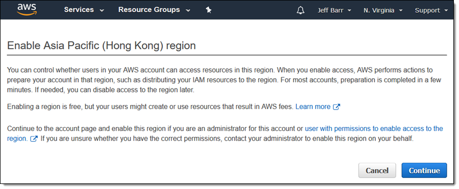Viewport: 459px width, 189px height.
Task: Open the pin shortcuts icon
Action: [209, 10]
